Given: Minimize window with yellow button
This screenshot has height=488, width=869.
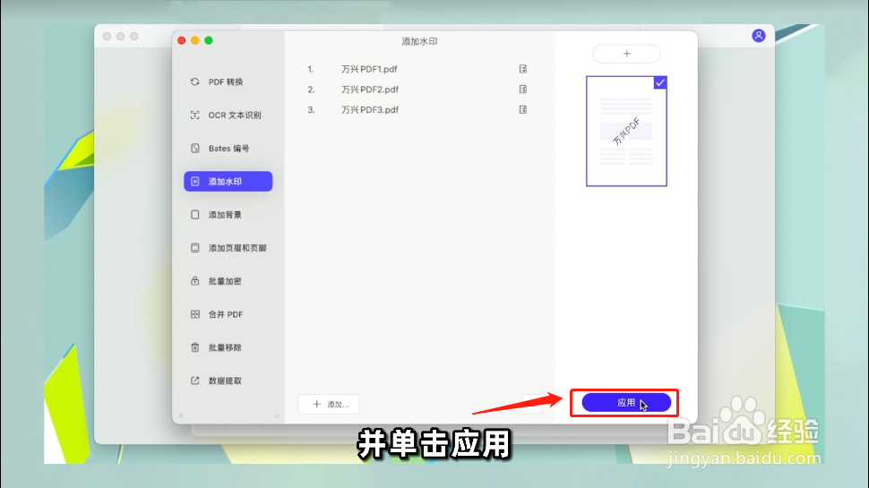Looking at the screenshot, I should [x=195, y=40].
